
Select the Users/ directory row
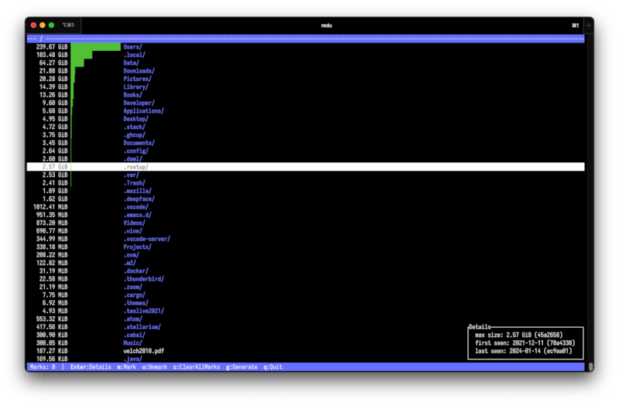pos(306,47)
